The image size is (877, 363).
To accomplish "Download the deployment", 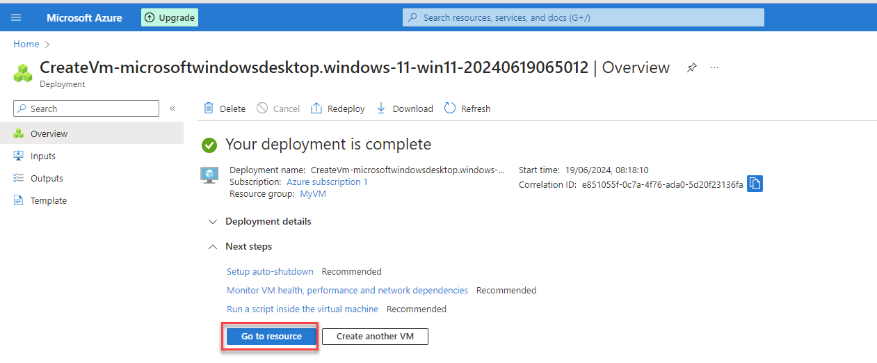I will tap(404, 108).
